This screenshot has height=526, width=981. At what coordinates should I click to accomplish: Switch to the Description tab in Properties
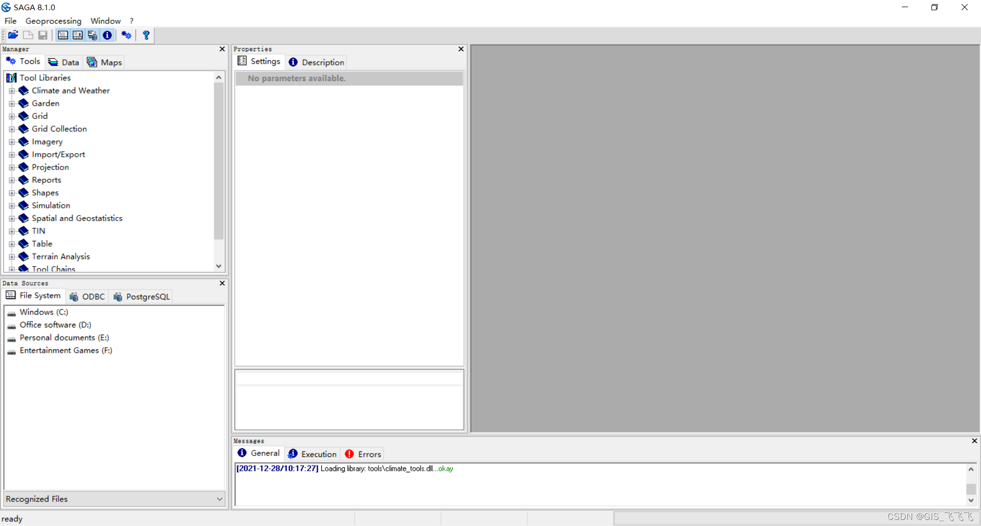316,62
